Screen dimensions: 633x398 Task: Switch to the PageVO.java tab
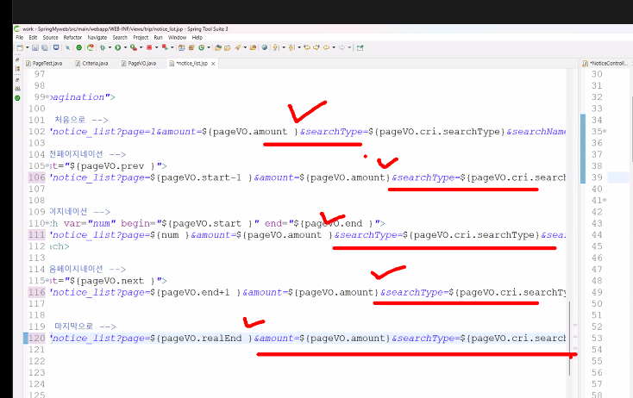click(139, 64)
